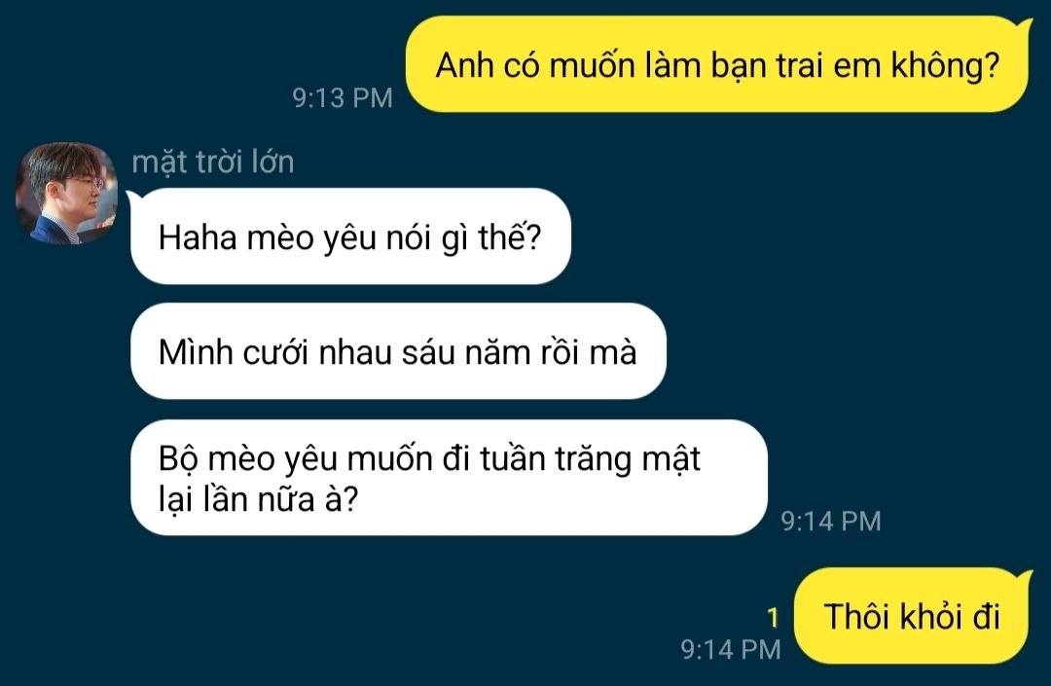Tap the contact name "mặt trời lớn"
Screen dimensions: 1051x686
[x=212, y=162]
